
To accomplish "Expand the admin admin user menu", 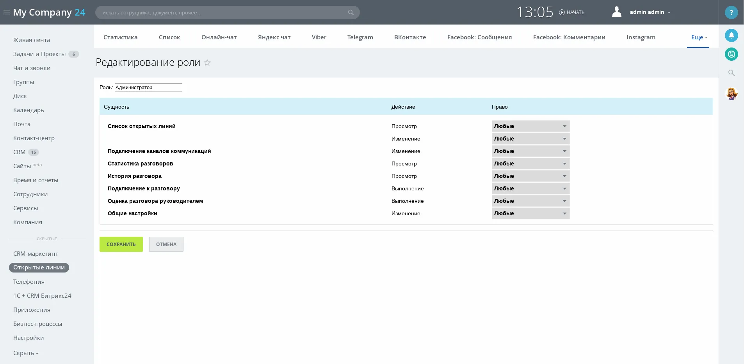I will 650,12.
